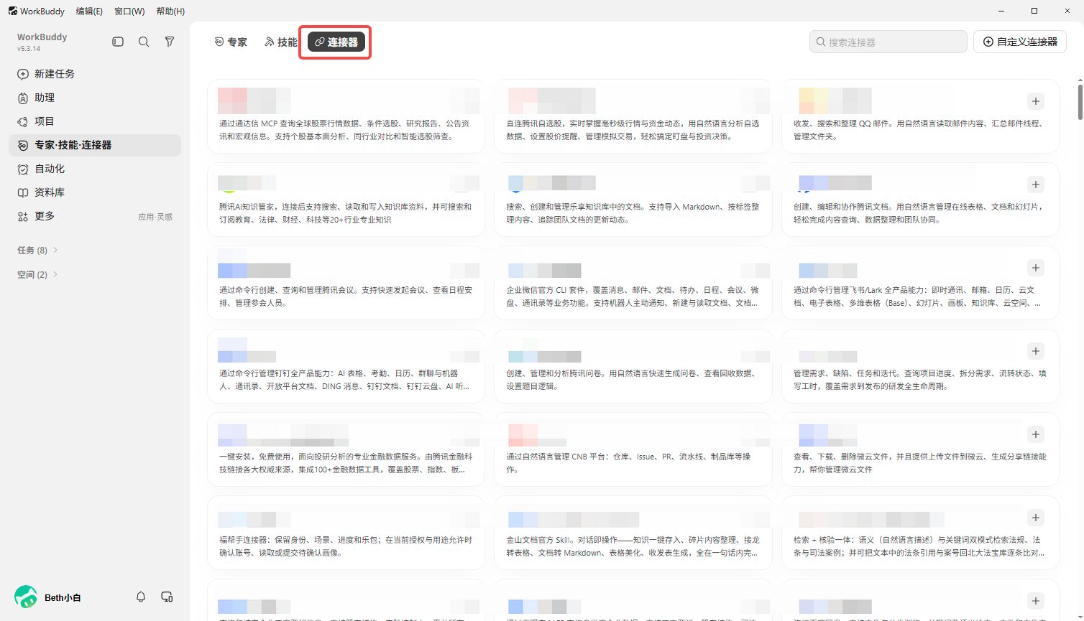Expand the 空间 (2) section
The height and width of the screenshot is (621, 1084).
37,274
